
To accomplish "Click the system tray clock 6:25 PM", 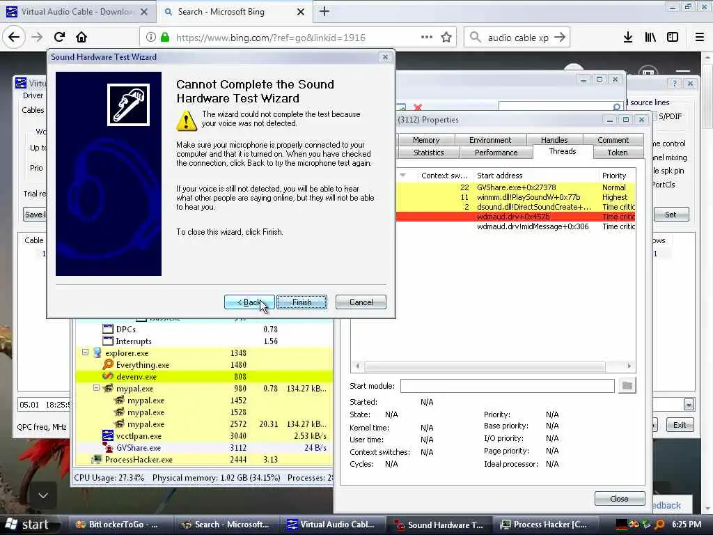I will click(687, 525).
